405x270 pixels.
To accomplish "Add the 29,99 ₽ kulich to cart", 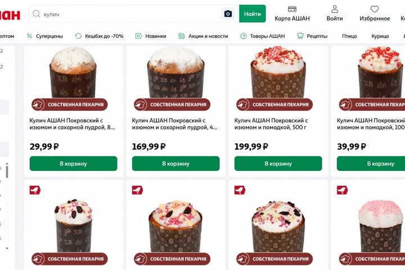I will tap(73, 164).
